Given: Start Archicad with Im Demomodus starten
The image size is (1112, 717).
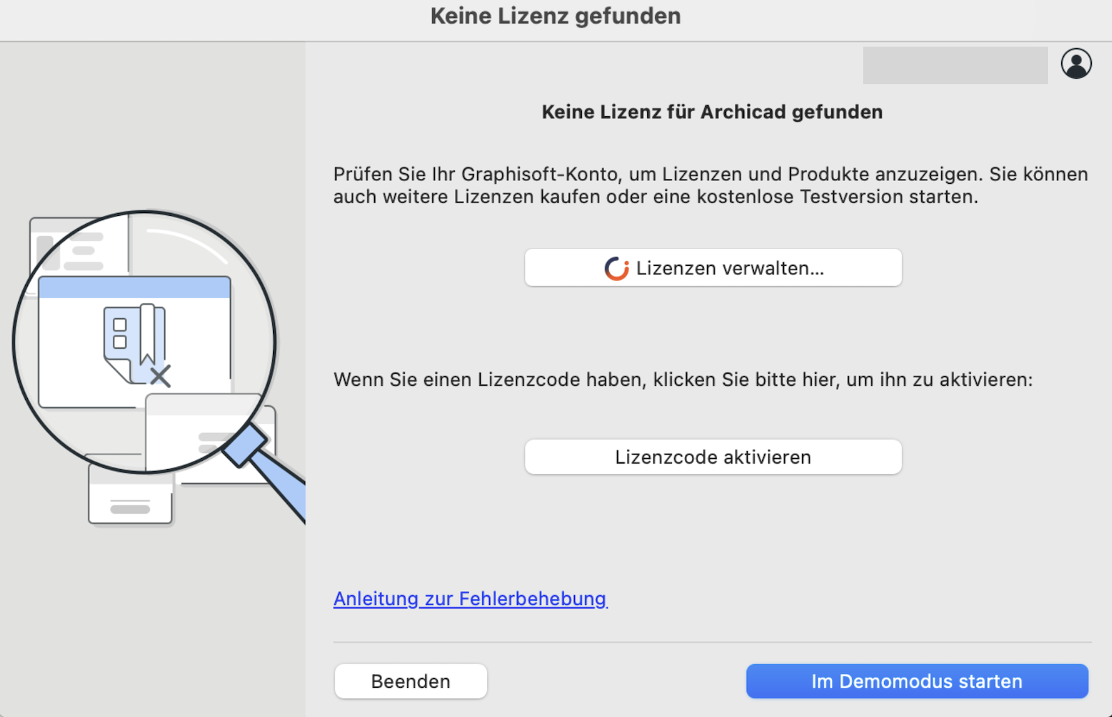Looking at the screenshot, I should pos(917,681).
